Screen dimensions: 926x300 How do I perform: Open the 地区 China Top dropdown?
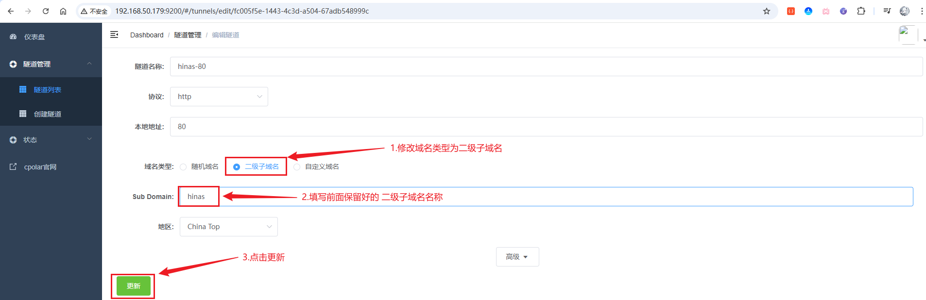[x=229, y=227]
